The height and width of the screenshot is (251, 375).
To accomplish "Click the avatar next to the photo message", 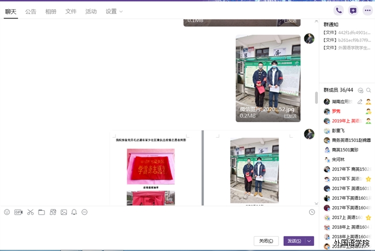I will pos(309,39).
